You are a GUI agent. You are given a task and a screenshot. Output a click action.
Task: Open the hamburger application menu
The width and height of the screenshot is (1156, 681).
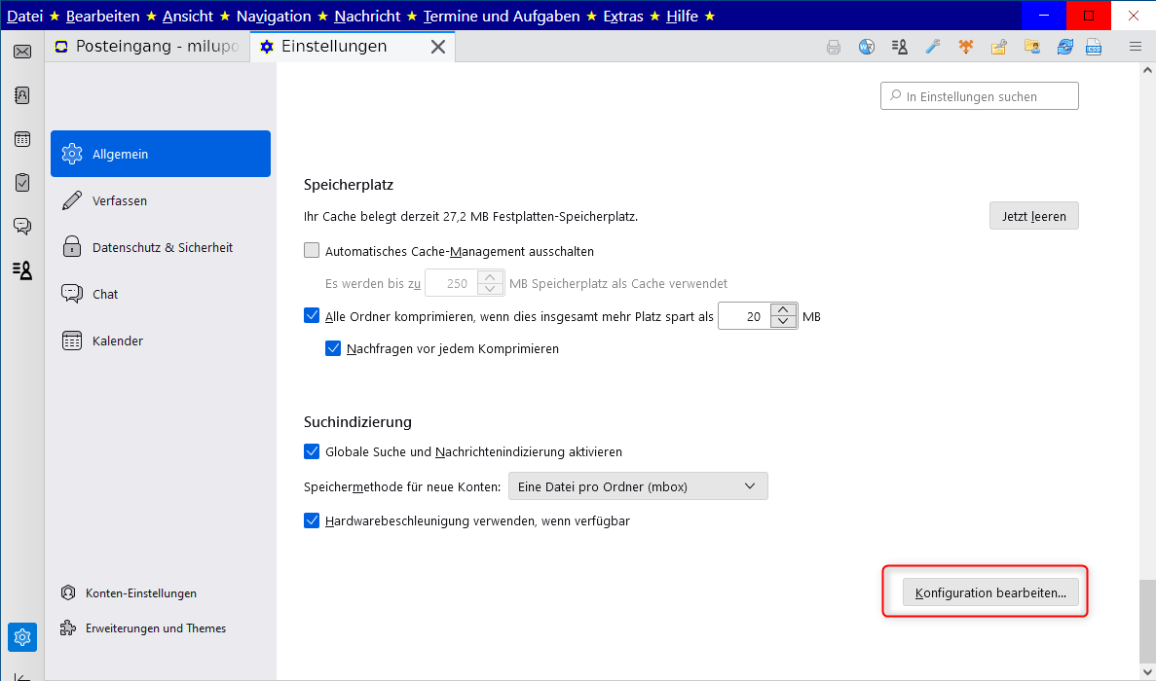(x=1136, y=47)
